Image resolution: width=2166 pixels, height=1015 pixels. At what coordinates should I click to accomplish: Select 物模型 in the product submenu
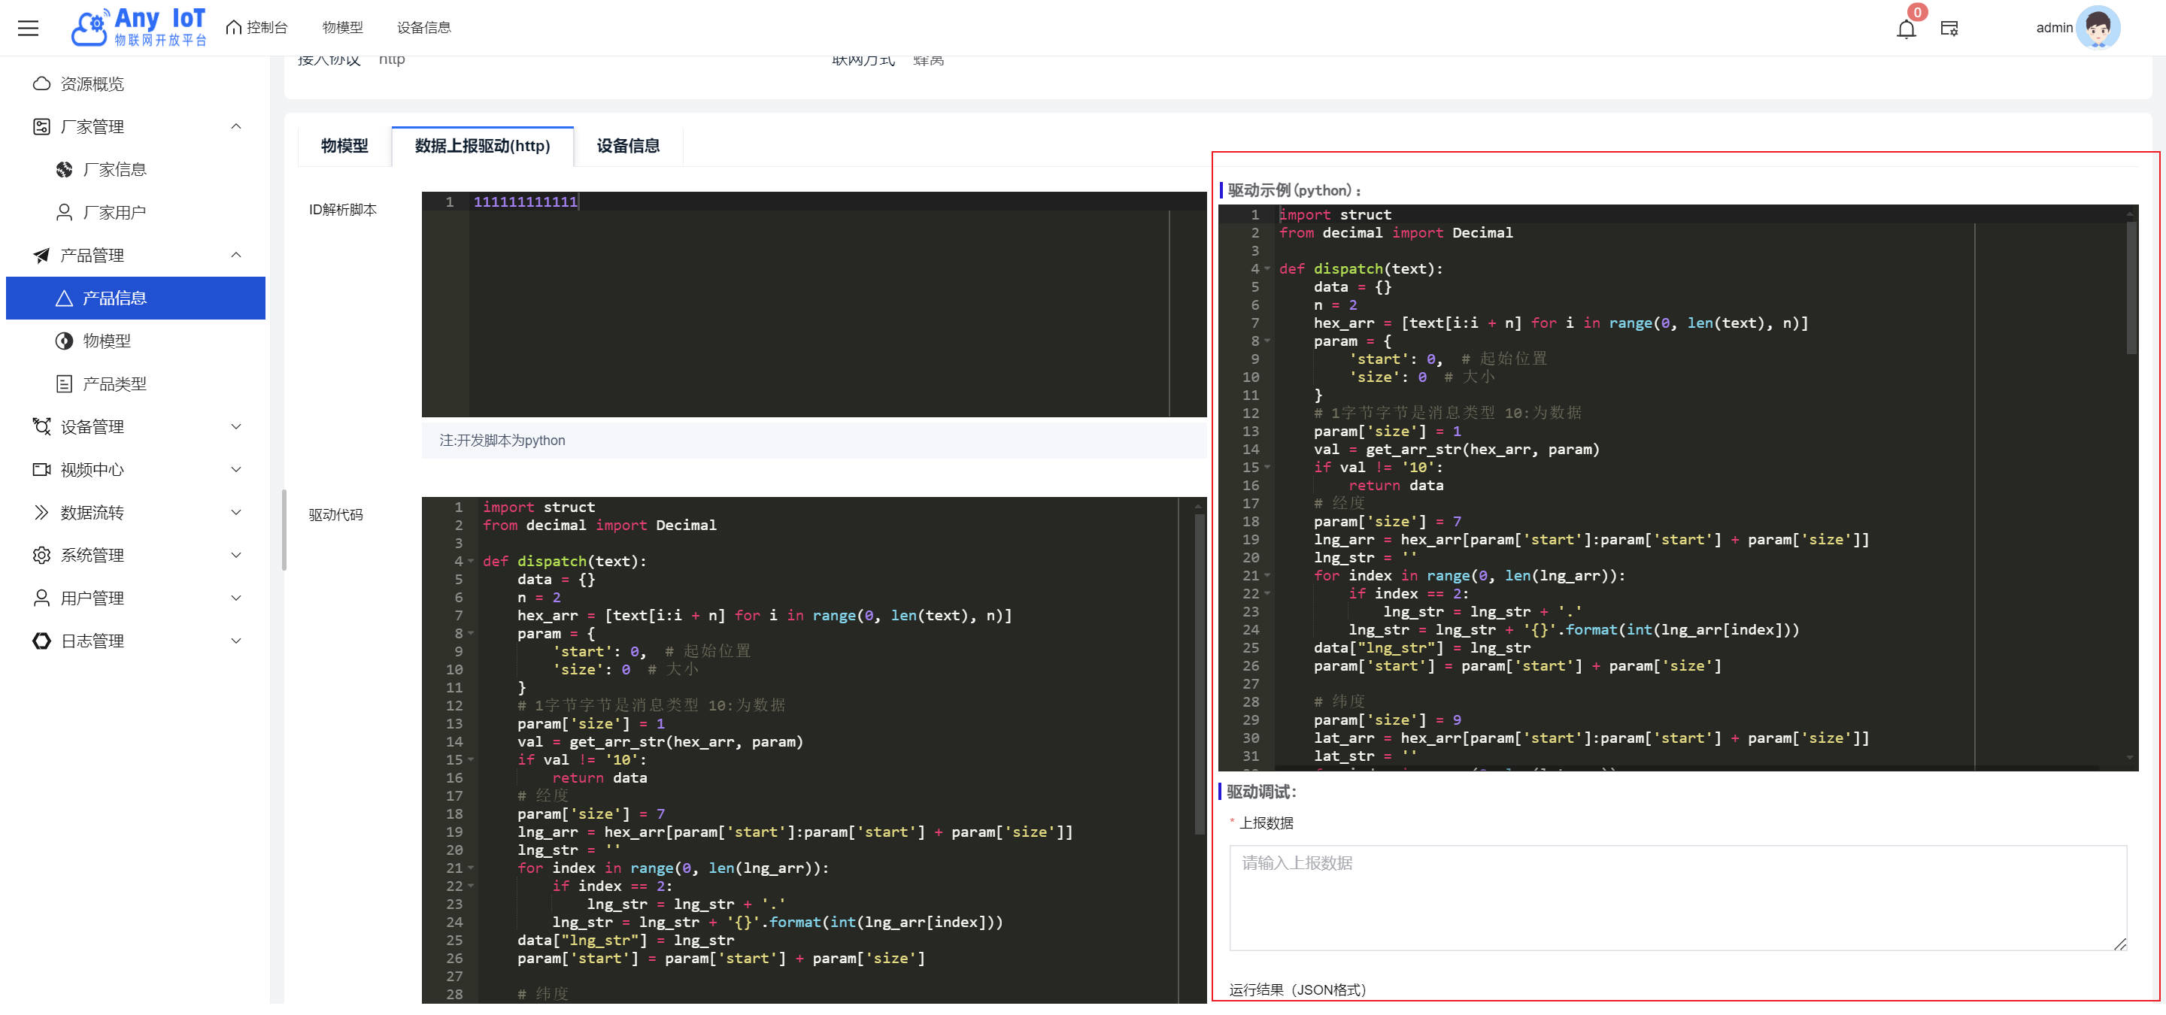(107, 341)
